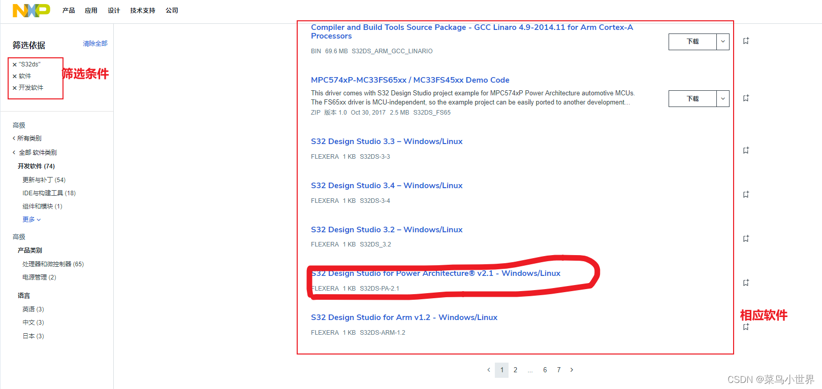
Task: Go to results page 6
Action: 545,370
